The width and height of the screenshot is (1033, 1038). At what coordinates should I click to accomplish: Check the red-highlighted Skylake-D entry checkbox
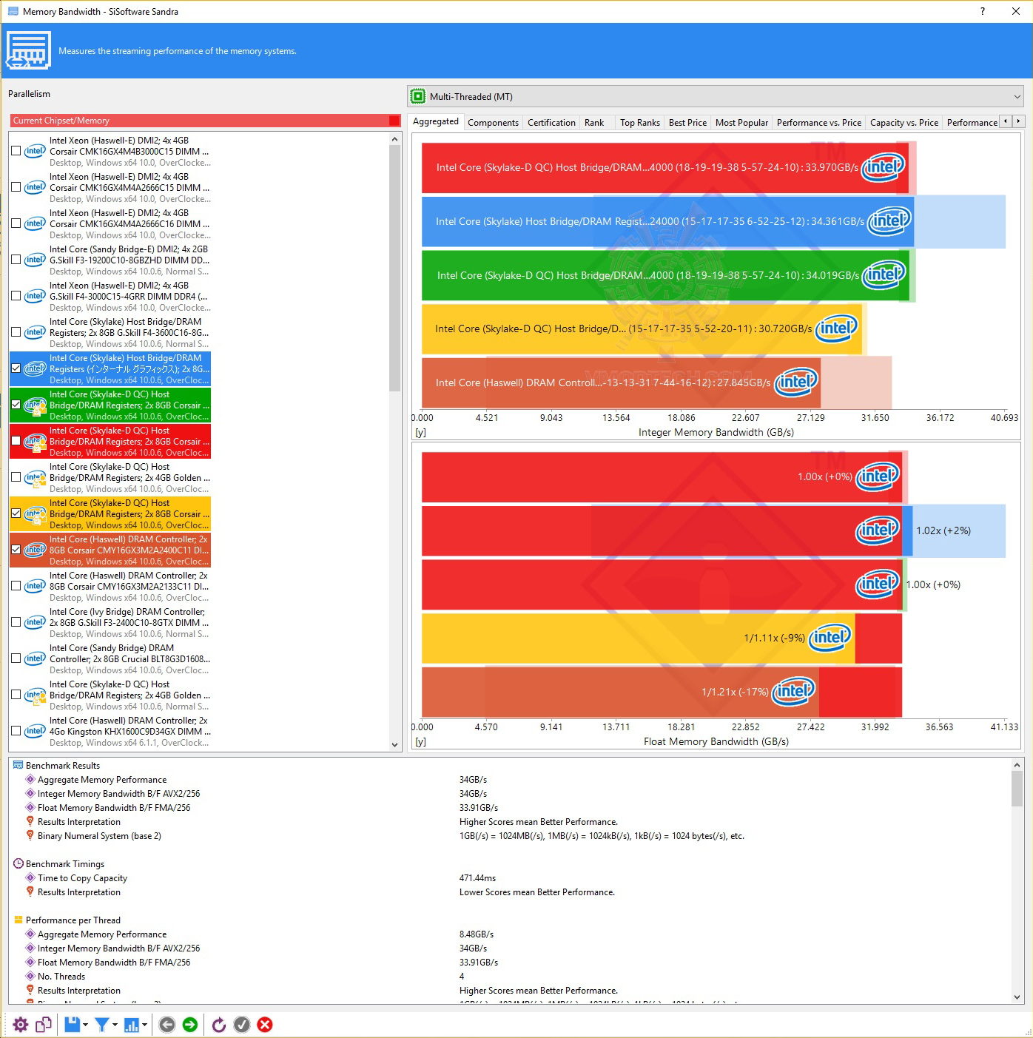click(x=16, y=441)
